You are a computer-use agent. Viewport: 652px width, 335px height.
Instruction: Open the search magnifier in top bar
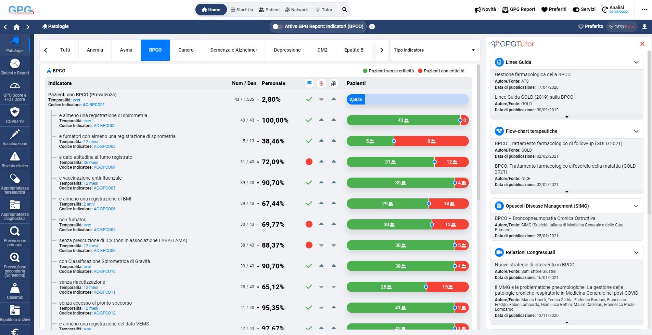345,10
